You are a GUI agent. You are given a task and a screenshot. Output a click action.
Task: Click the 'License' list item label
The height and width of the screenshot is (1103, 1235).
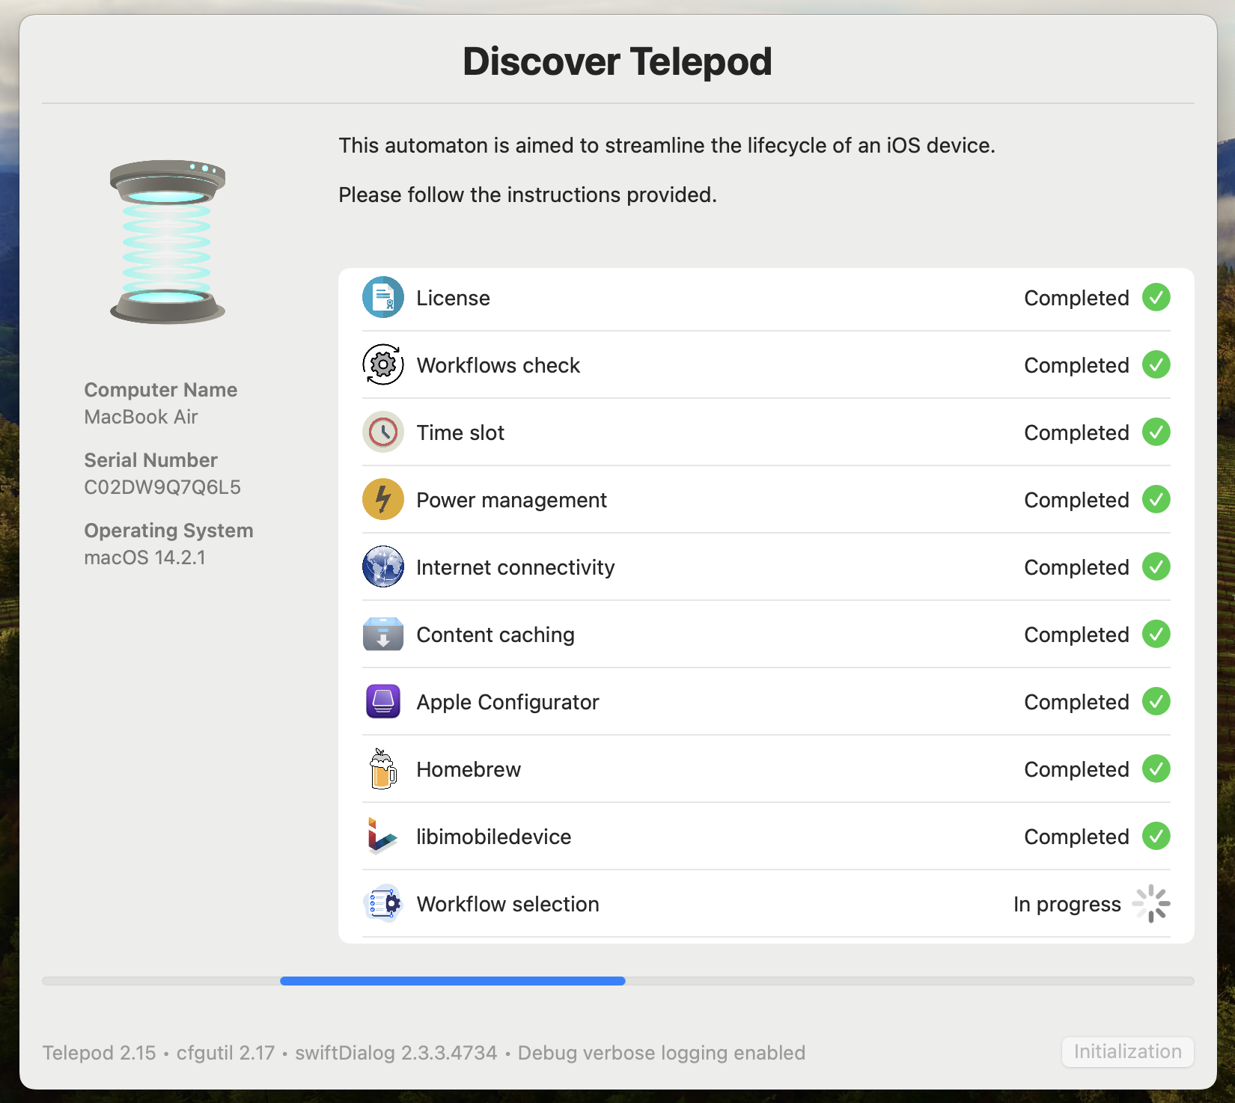pyautogui.click(x=454, y=298)
